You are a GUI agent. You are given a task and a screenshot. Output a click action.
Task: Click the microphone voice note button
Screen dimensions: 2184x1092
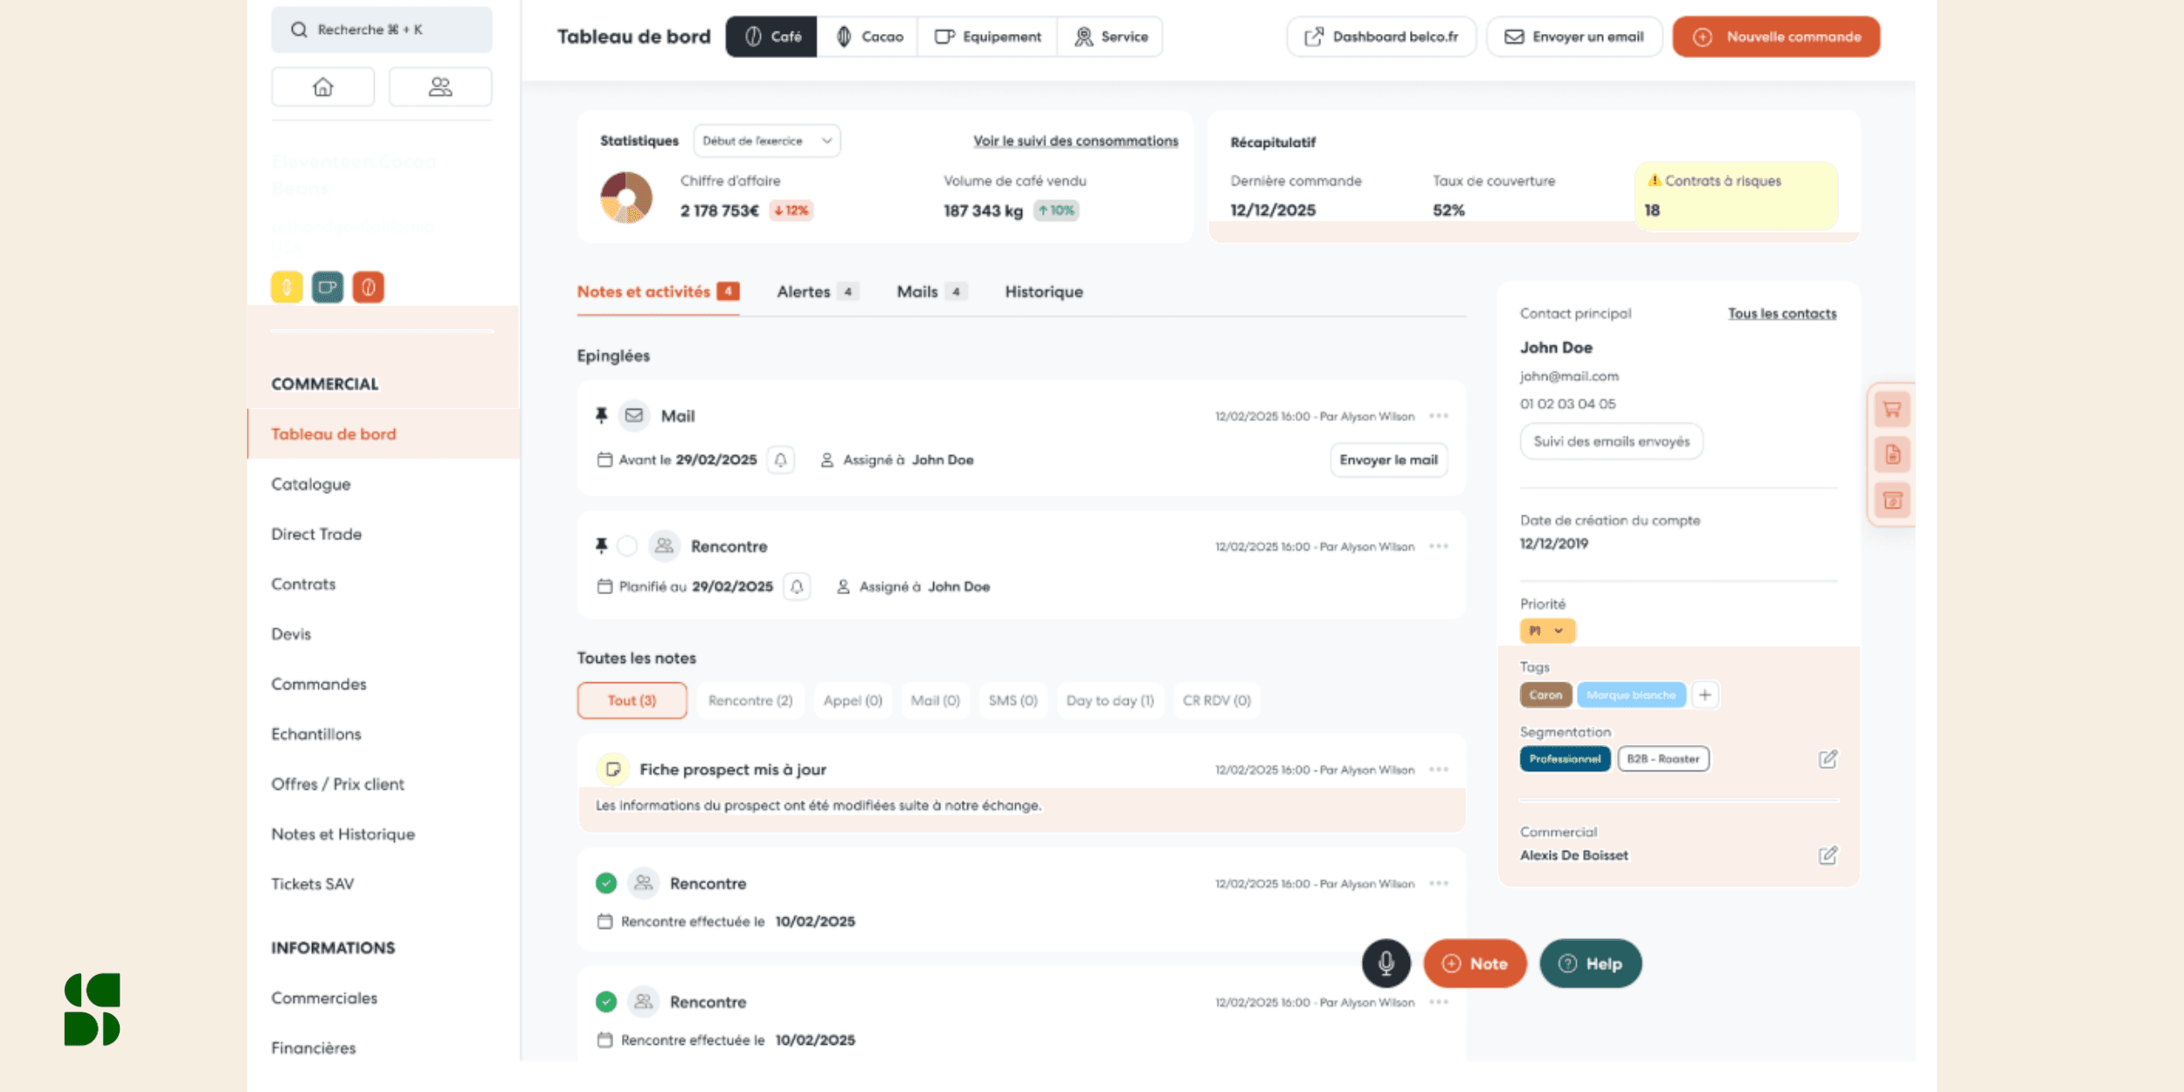[1386, 963]
